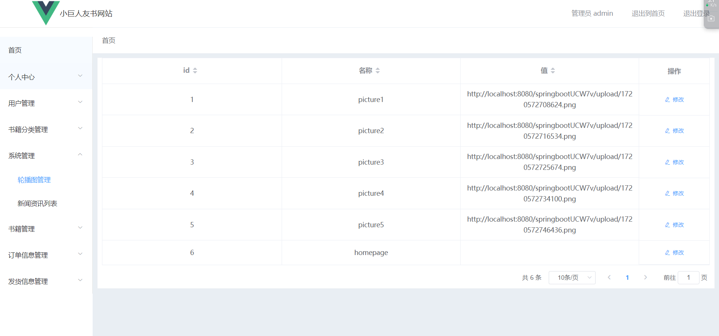Click 修改 for picture1 row
This screenshot has width=719, height=336.
674,100
